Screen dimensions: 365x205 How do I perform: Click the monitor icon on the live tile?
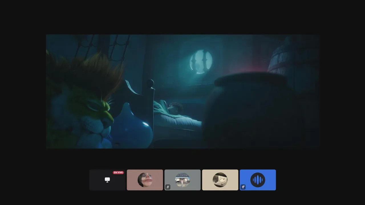[107, 180]
